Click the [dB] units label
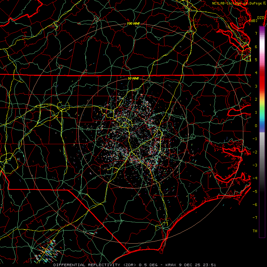Image resolution: width=267 pixels, height=267 pixels. 253,20
